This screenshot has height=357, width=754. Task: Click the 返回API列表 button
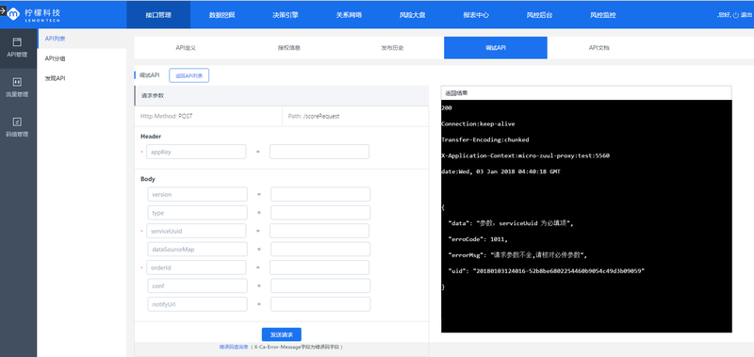tap(188, 75)
